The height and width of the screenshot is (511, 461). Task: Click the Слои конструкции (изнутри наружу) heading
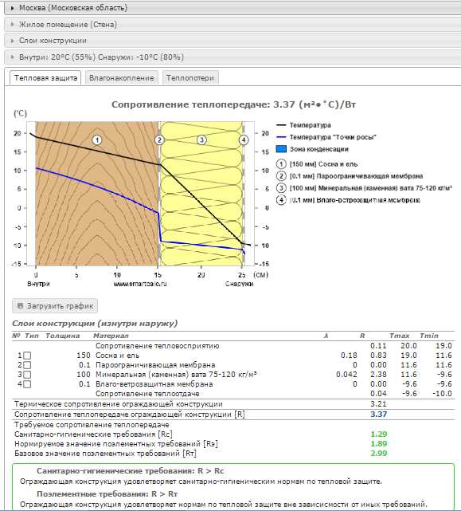(x=95, y=324)
